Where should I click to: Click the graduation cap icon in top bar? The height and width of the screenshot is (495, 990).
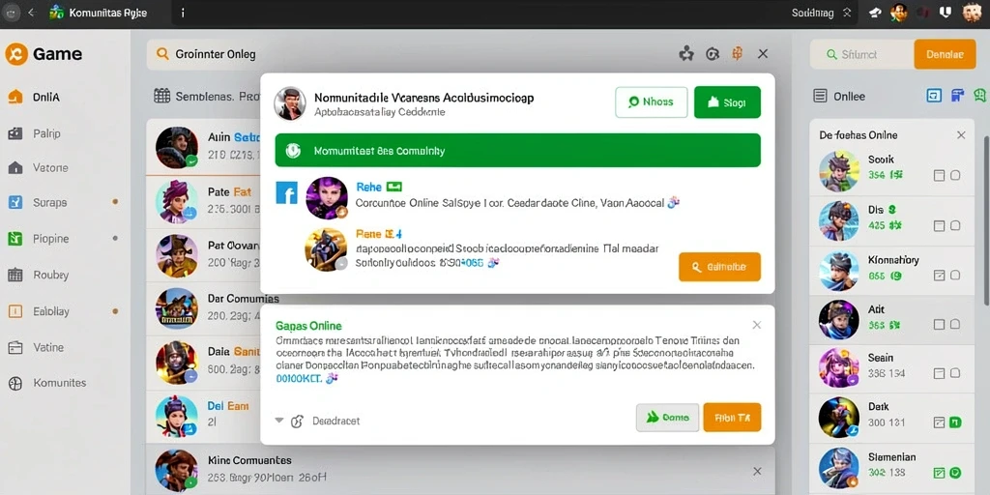[874, 13]
